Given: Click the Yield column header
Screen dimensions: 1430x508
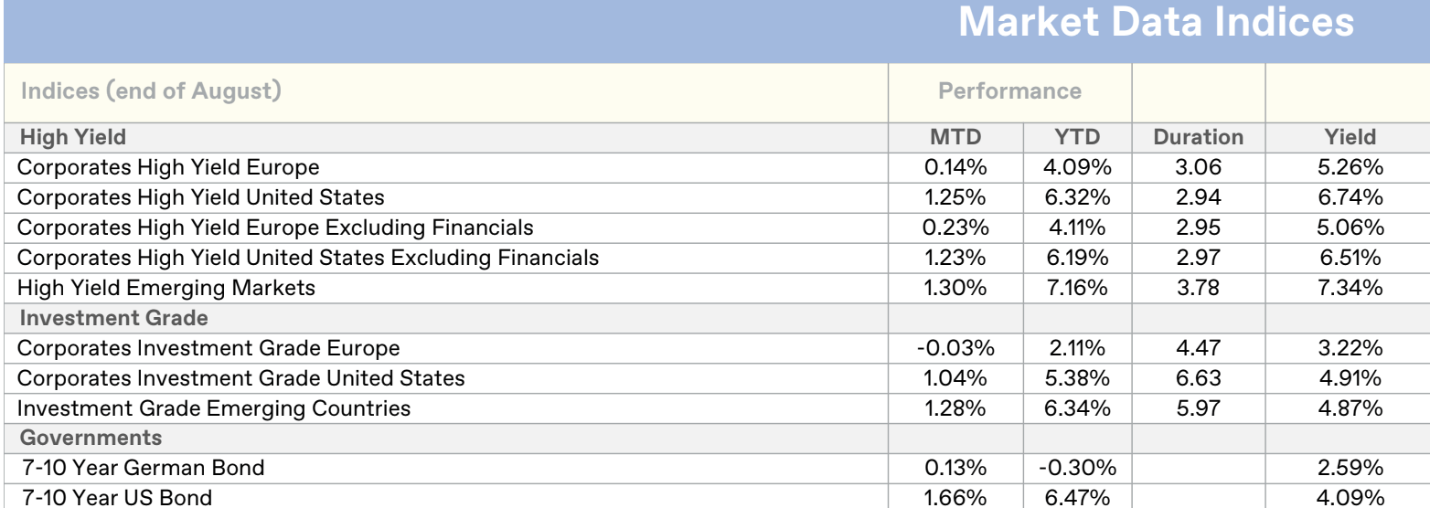Looking at the screenshot, I should pyautogui.click(x=1350, y=137).
